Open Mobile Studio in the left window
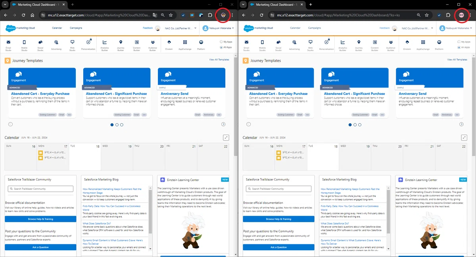The width and height of the screenshot is (476, 257). point(24,45)
